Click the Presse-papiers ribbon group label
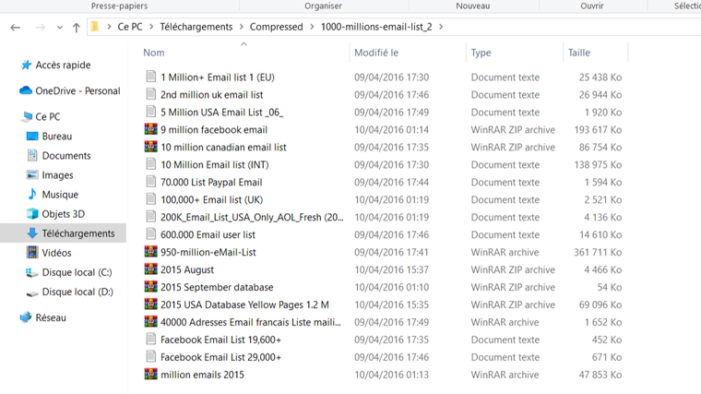 pos(119,6)
